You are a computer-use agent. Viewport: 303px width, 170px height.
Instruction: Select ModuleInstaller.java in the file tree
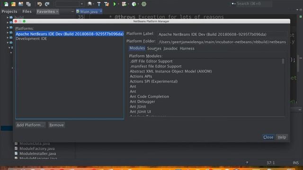pos(38,153)
